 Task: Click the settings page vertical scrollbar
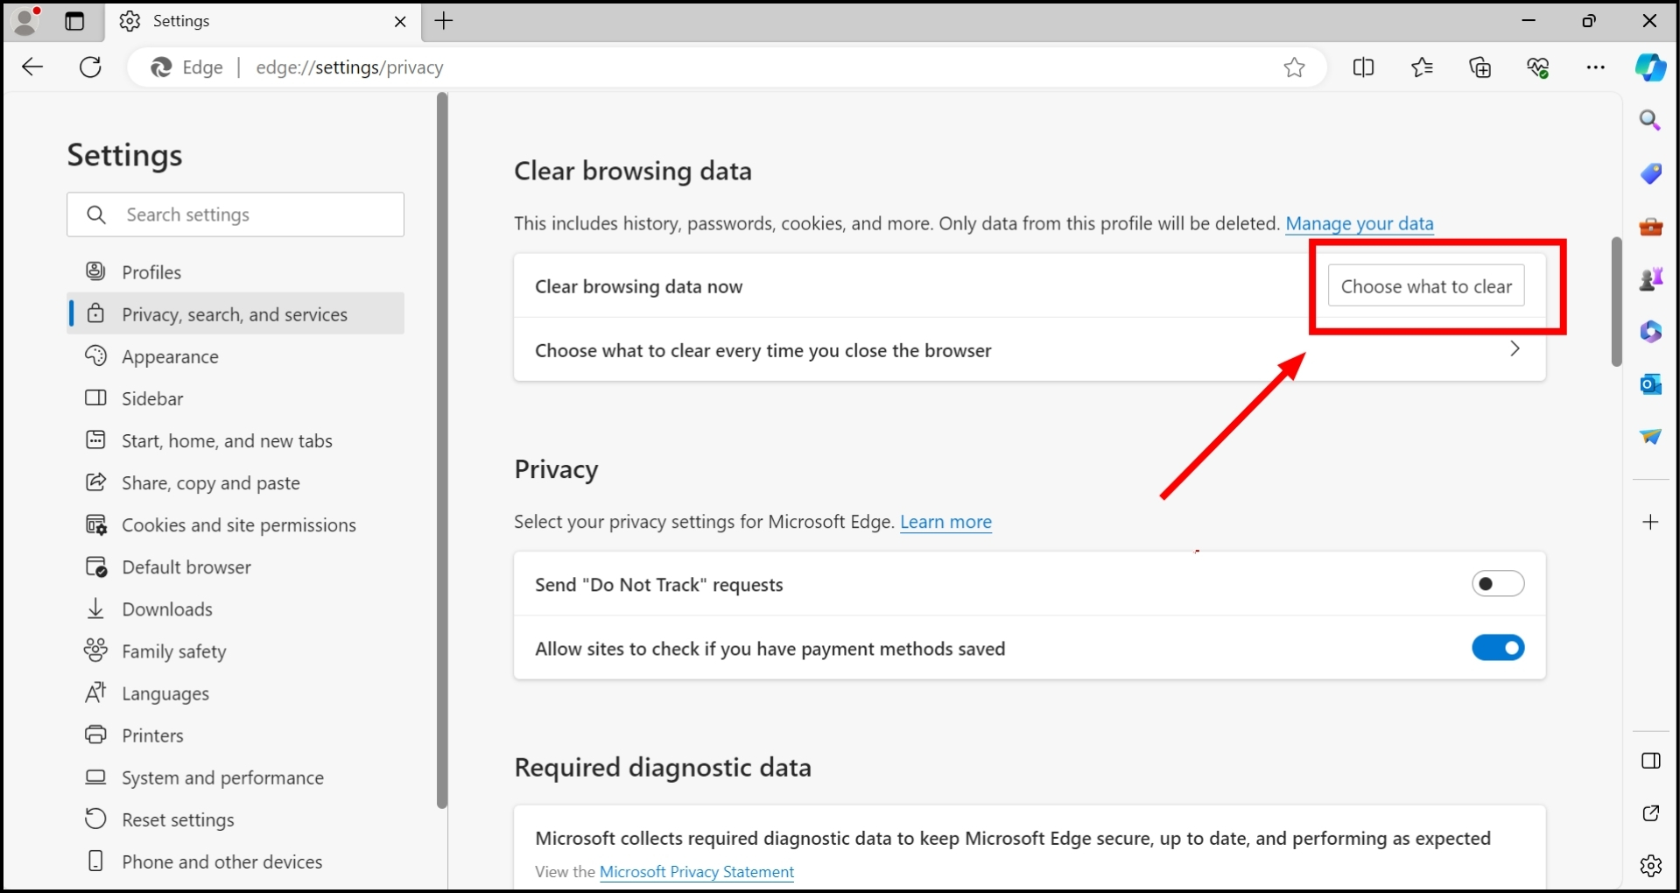[x=1616, y=302]
